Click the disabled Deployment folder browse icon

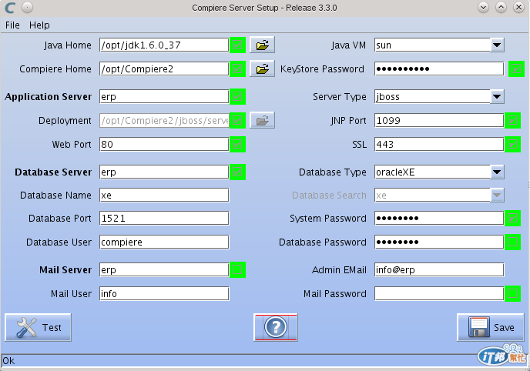pos(262,120)
